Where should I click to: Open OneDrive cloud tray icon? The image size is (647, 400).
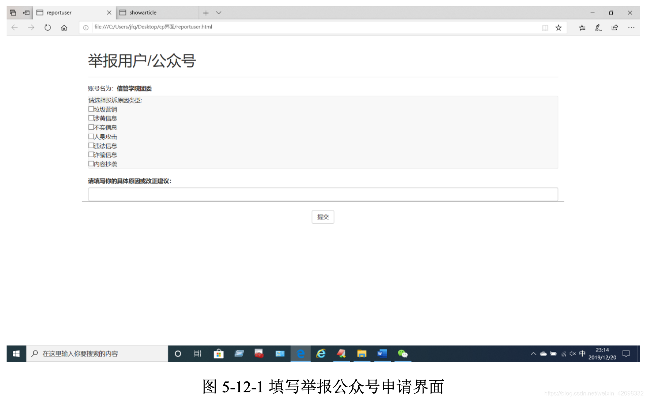point(543,354)
